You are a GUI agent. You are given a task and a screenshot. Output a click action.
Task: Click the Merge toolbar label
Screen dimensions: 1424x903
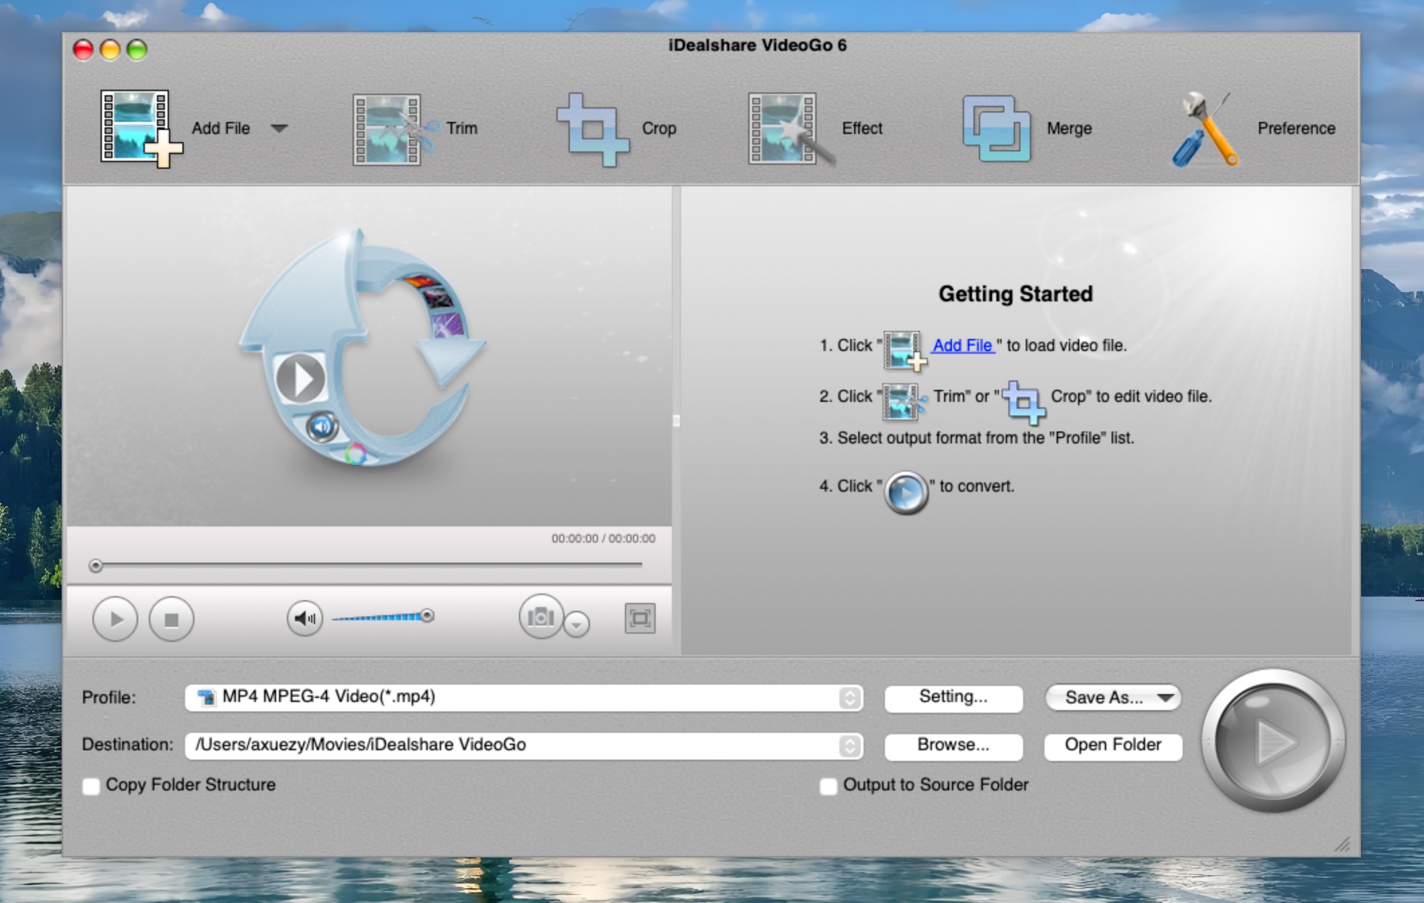(x=1069, y=128)
